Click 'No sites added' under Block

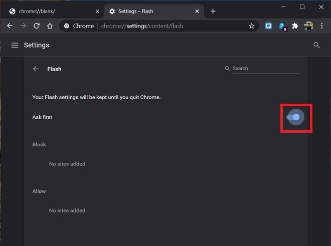coord(67,164)
